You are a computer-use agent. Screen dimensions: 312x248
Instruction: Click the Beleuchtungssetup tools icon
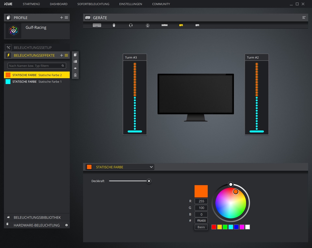click(8, 47)
